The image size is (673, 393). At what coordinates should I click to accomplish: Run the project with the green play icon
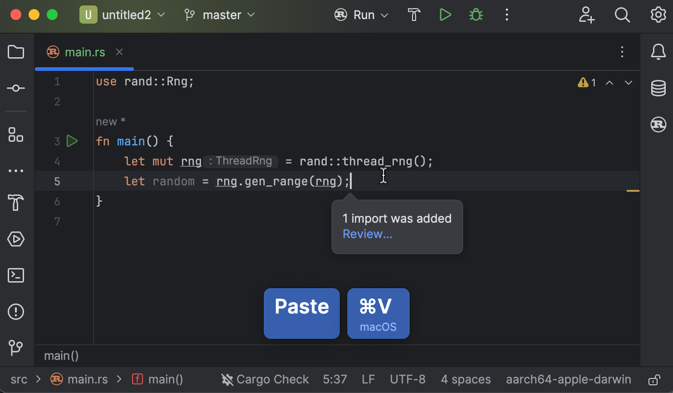point(445,15)
